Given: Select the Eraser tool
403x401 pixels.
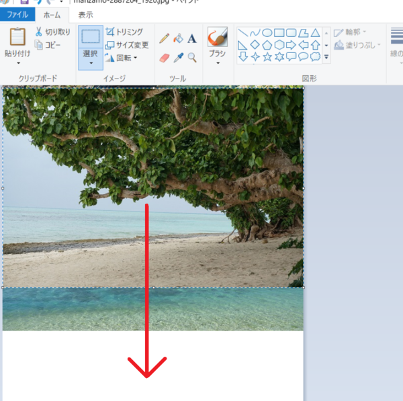Looking at the screenshot, I should (165, 58).
